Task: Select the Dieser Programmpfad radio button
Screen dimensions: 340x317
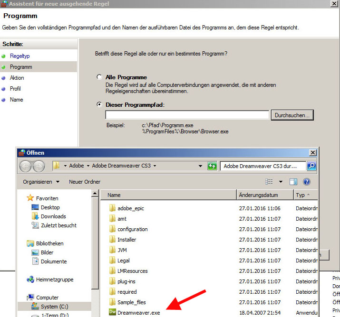Action: (x=99, y=104)
